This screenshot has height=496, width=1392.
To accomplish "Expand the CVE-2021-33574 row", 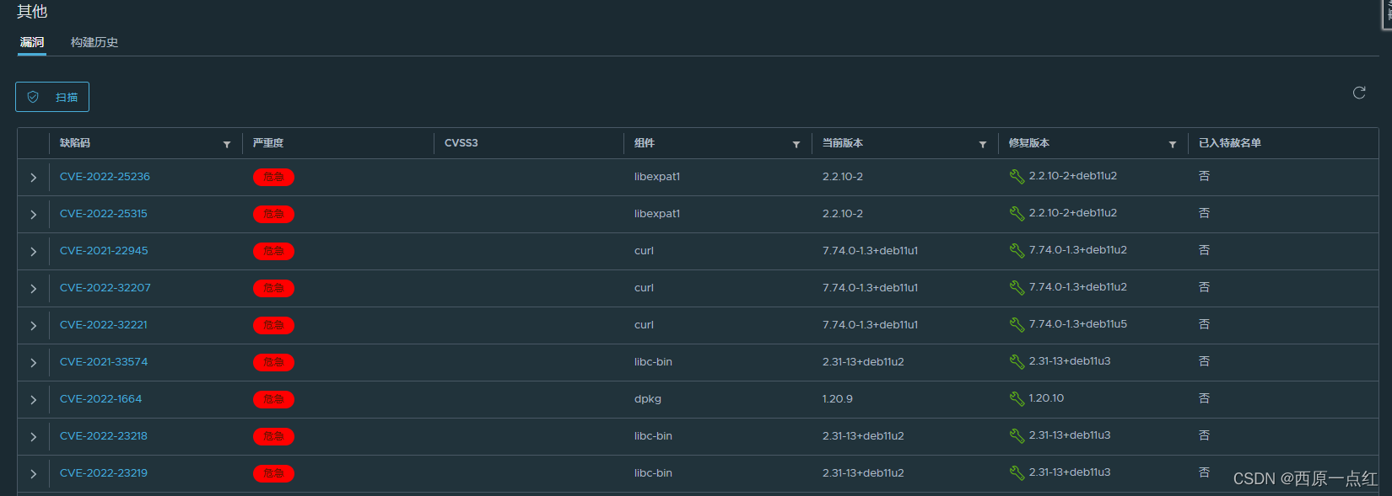I will click(x=34, y=363).
